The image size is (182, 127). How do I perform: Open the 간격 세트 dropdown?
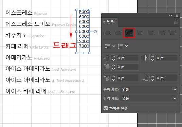149,98
